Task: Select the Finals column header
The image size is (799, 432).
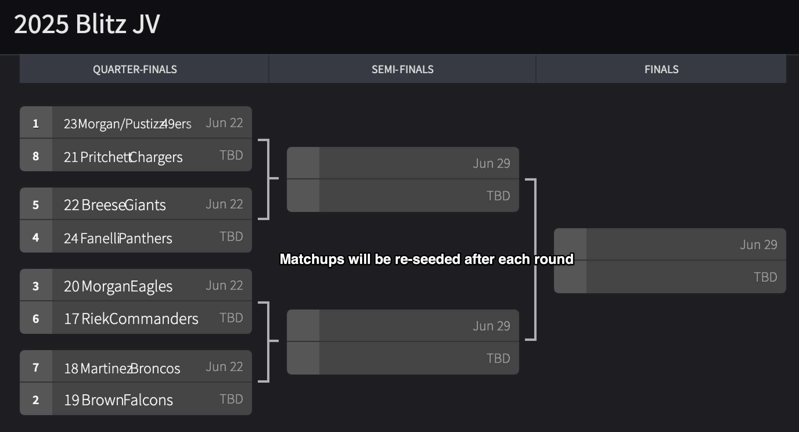Action: click(661, 69)
